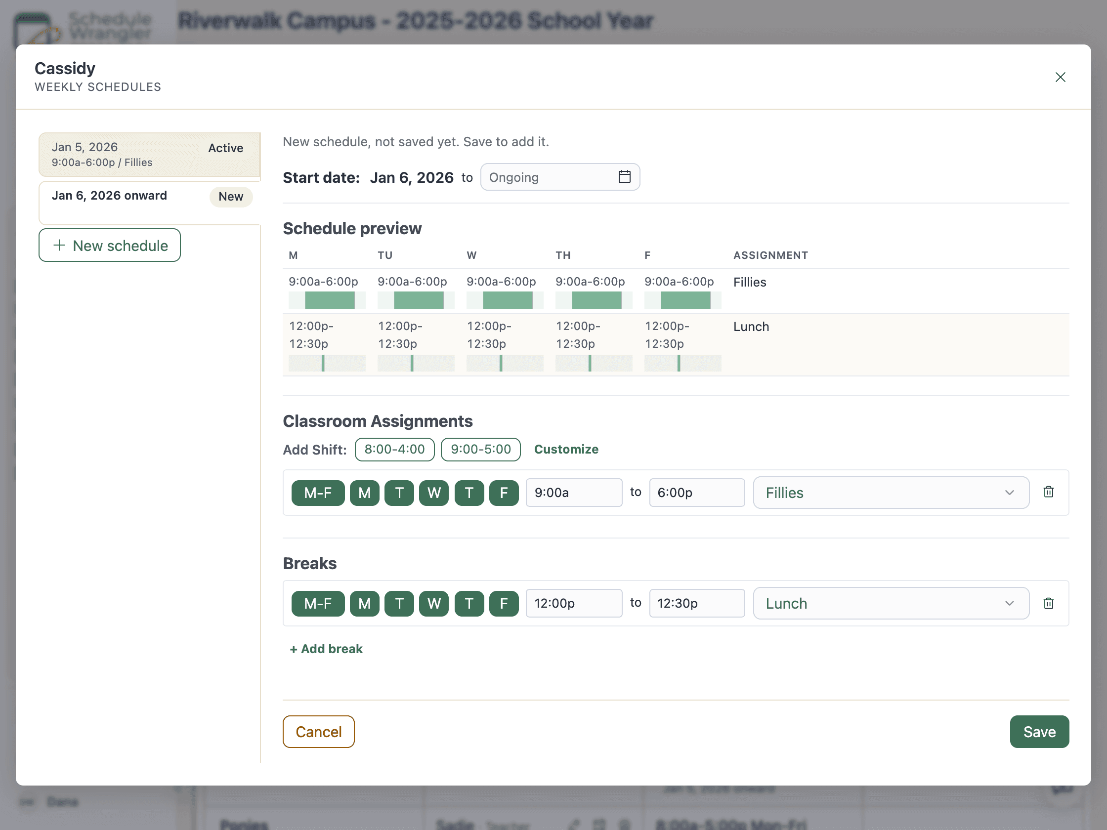Click the Monday Fillies preview bar

[327, 300]
